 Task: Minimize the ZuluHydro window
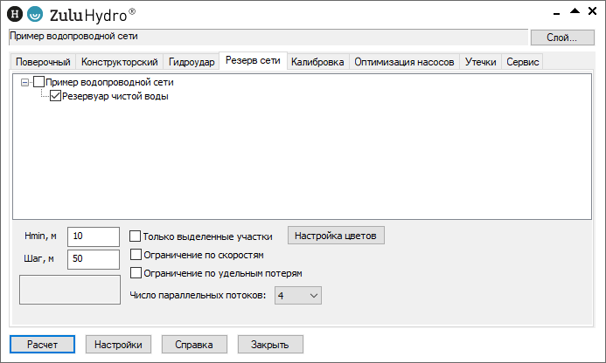pos(556,14)
